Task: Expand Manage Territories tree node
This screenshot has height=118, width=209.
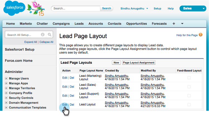Action: click(6, 88)
